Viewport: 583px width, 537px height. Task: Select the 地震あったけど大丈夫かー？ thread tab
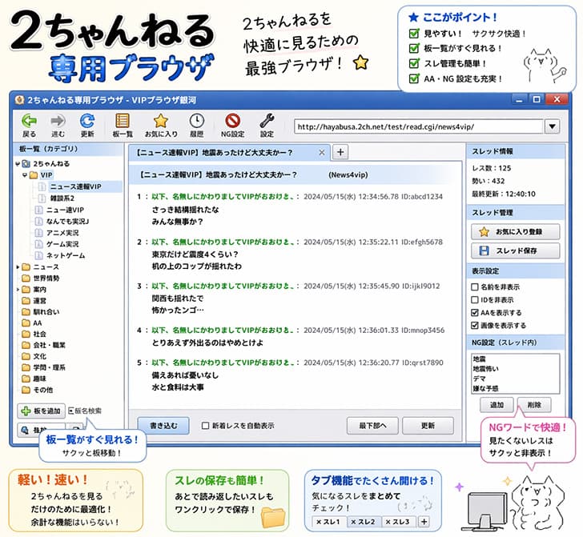pyautogui.click(x=229, y=153)
